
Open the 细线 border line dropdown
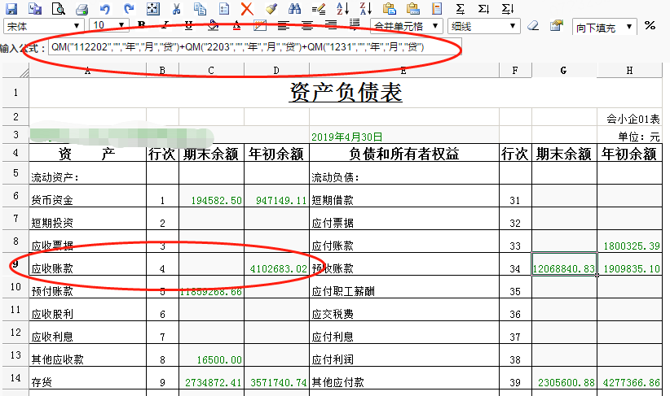click(x=483, y=26)
